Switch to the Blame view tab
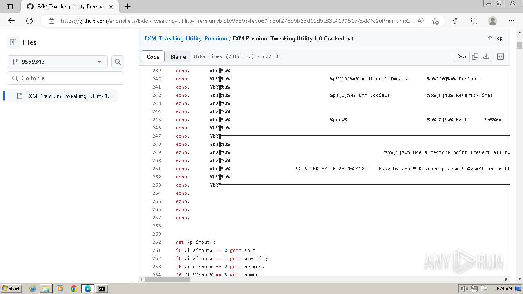This screenshot has height=294, width=523. [x=178, y=56]
